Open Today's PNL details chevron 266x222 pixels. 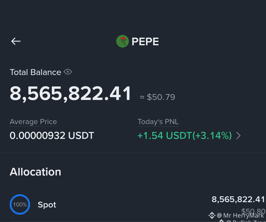click(238, 136)
